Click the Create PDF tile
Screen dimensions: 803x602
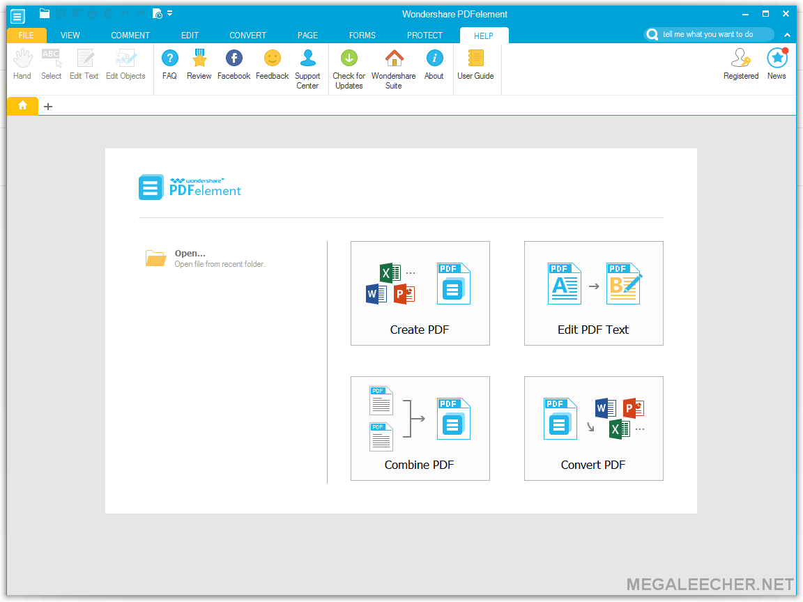pos(420,293)
